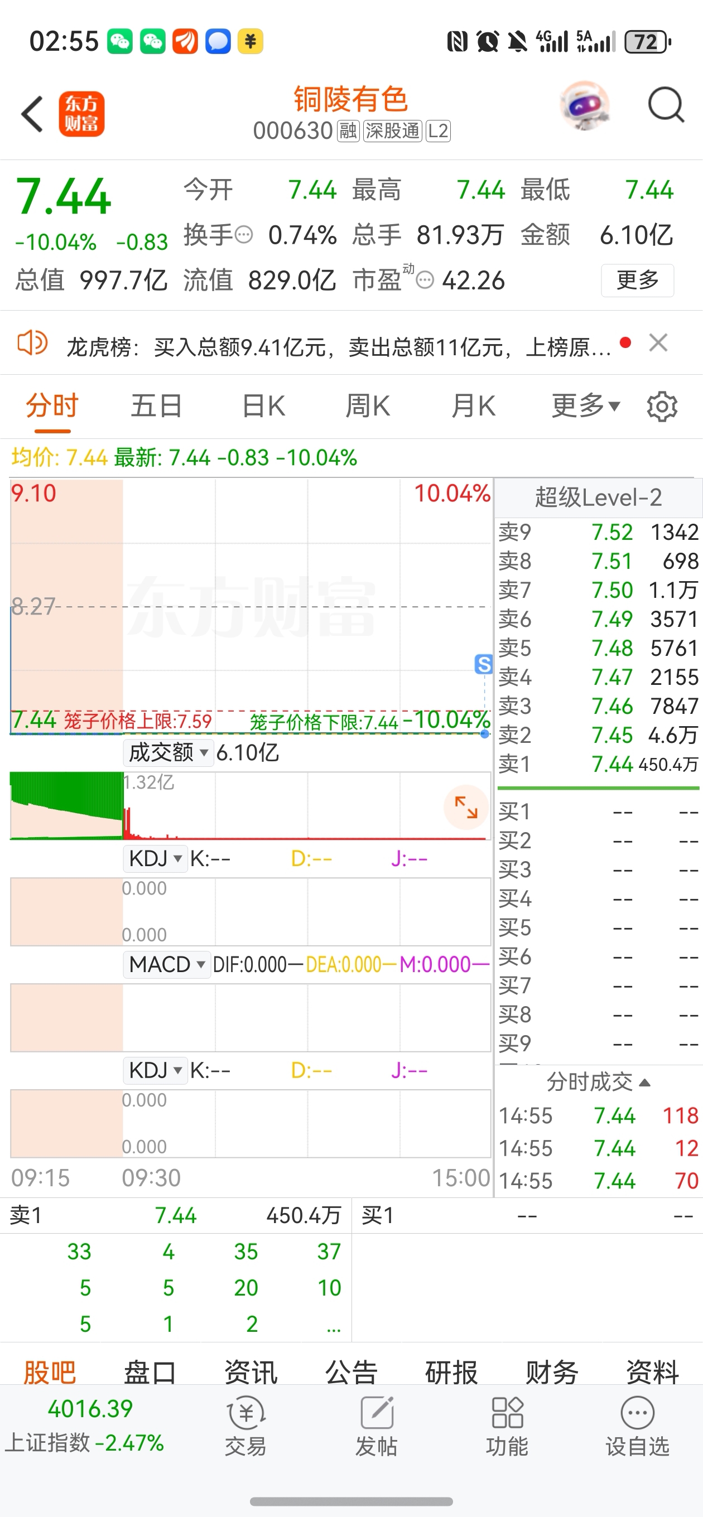The image size is (703, 1517).
Task: Tap the 更多 quote details button
Action: click(x=638, y=281)
